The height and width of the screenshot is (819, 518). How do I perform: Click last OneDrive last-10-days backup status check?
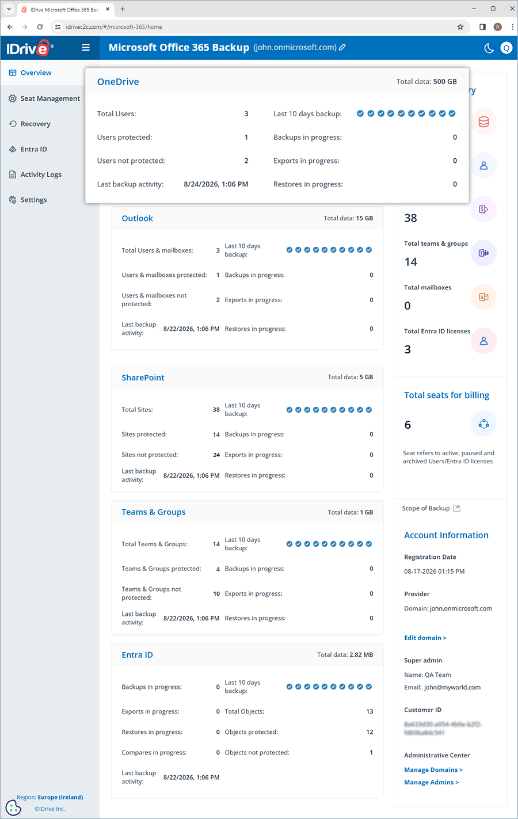[x=452, y=113]
